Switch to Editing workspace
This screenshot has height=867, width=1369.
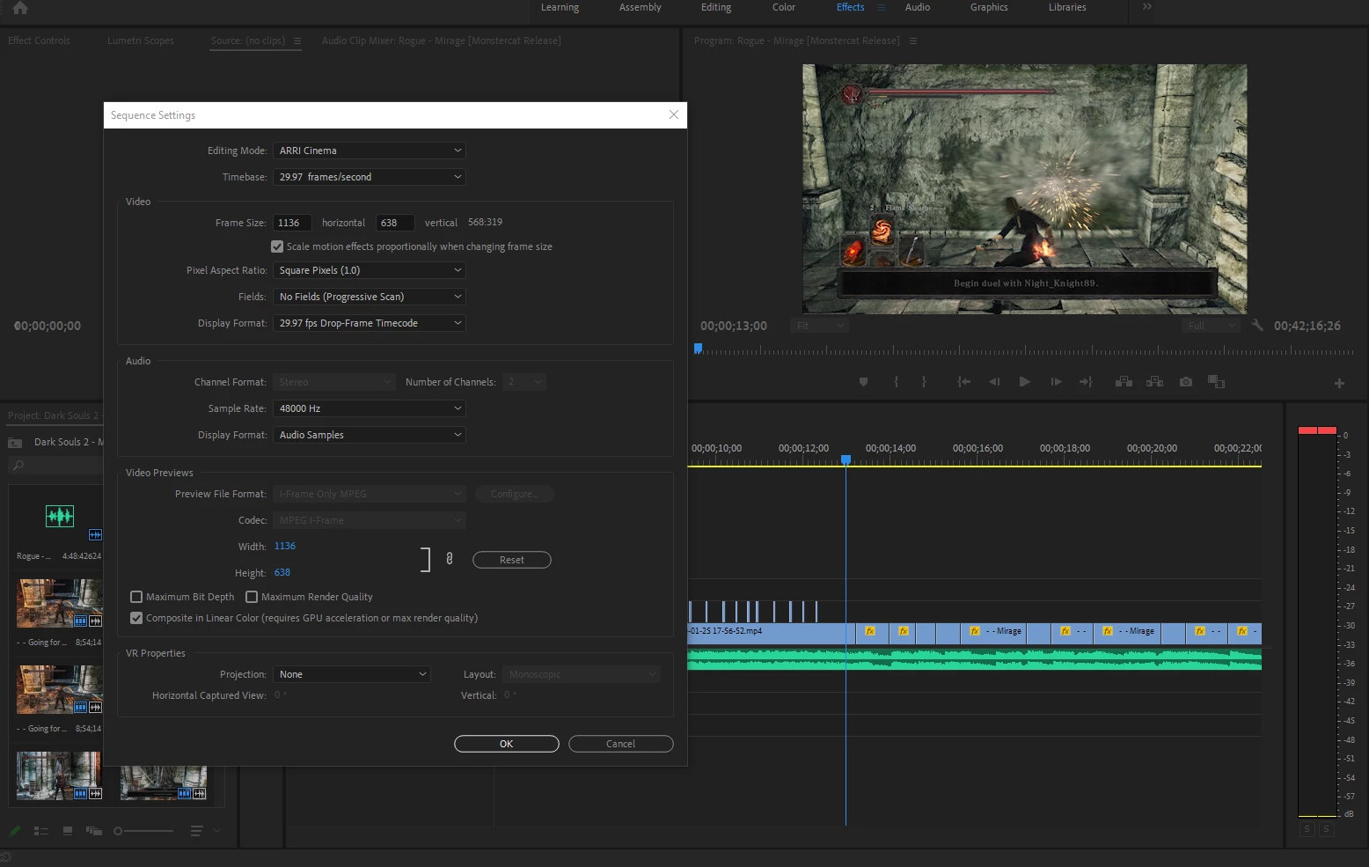pyautogui.click(x=716, y=7)
